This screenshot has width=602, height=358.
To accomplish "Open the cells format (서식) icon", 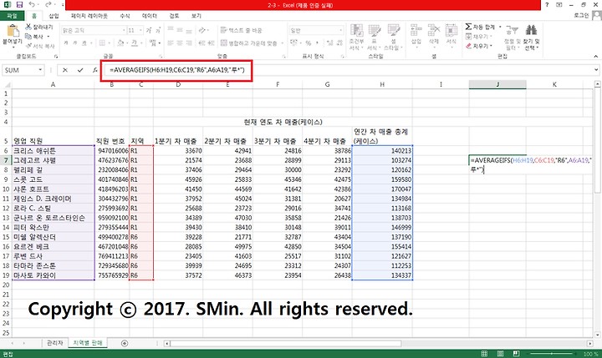I will (x=451, y=34).
